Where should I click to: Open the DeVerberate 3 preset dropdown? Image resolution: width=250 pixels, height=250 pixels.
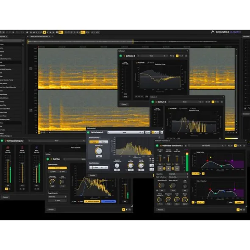click(x=125, y=132)
